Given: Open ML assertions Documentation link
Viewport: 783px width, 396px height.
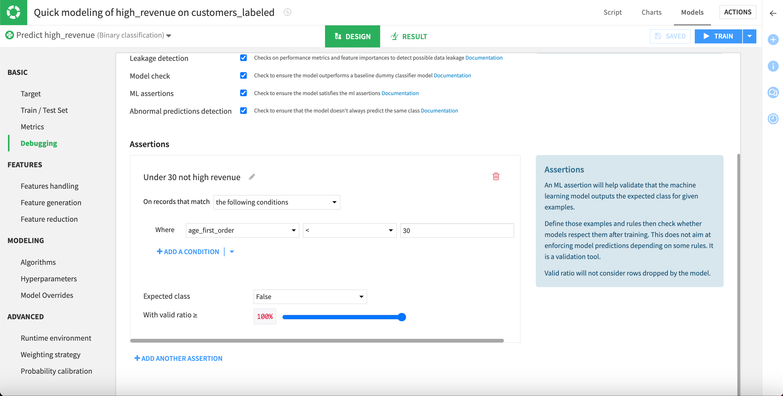Looking at the screenshot, I should pyautogui.click(x=400, y=93).
